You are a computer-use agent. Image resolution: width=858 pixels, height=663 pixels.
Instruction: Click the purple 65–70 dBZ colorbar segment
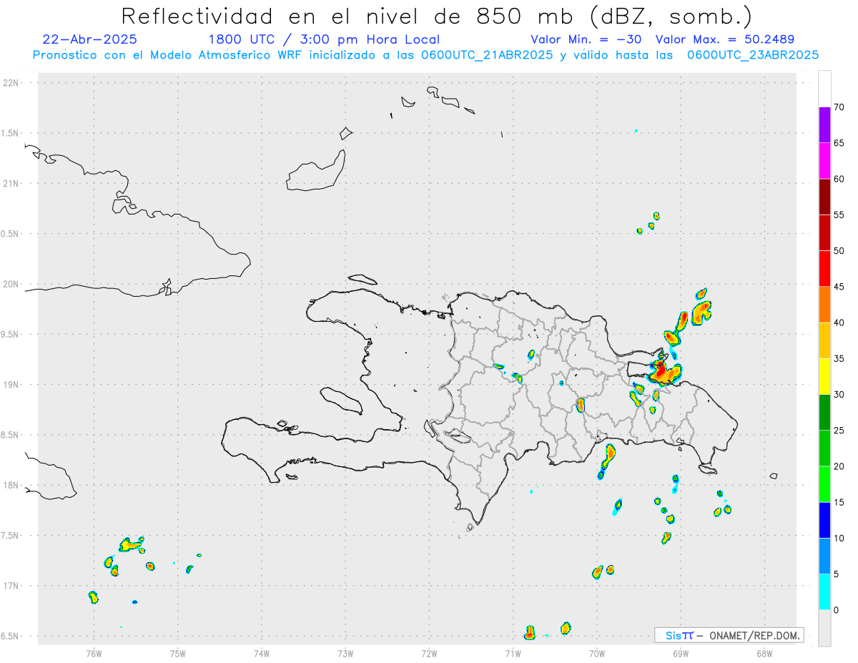tap(824, 125)
